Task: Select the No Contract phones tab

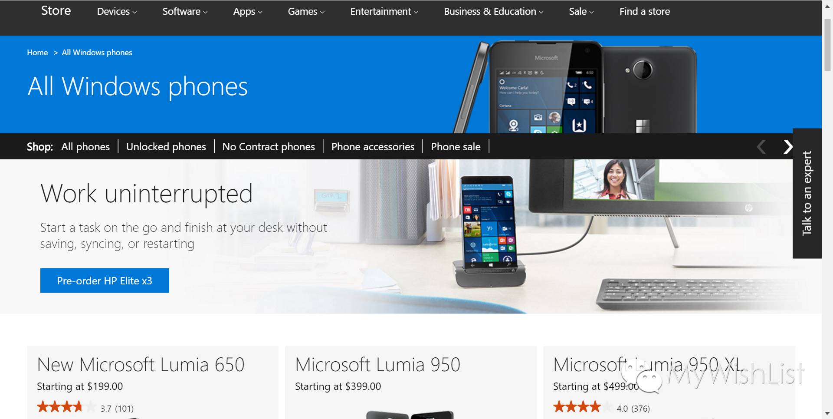Action: (x=269, y=147)
